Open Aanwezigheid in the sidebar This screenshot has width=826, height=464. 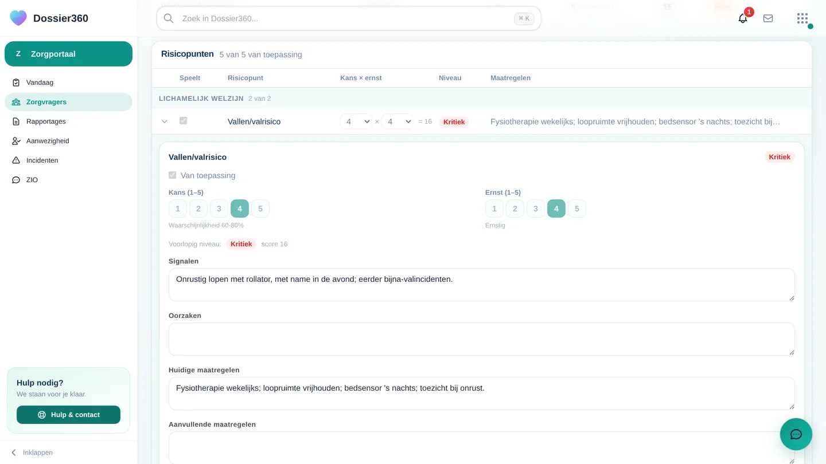click(x=68, y=141)
